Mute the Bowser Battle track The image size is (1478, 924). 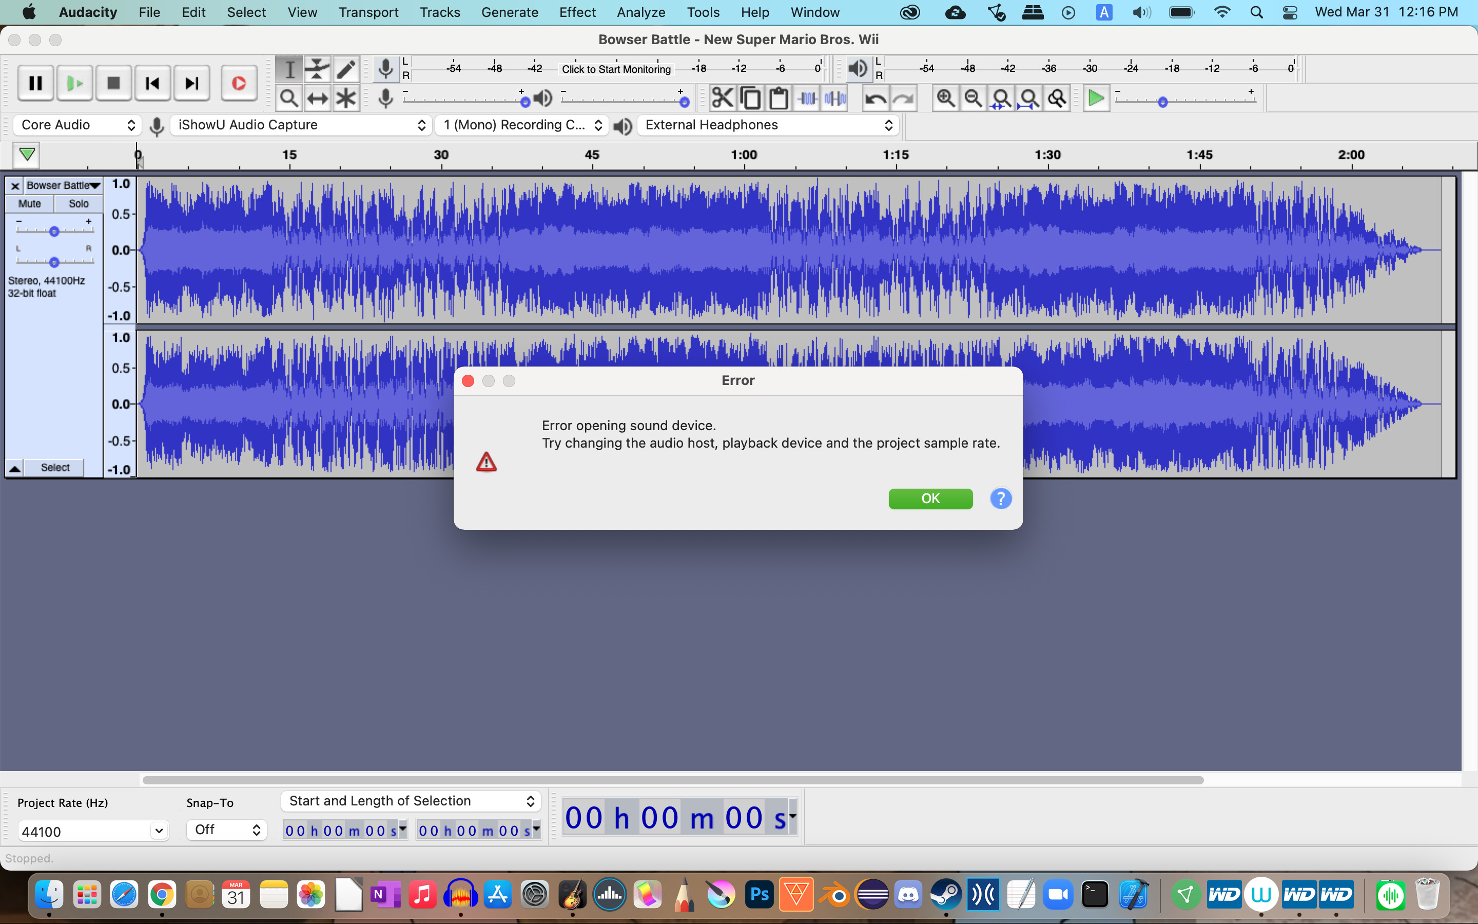click(x=29, y=203)
